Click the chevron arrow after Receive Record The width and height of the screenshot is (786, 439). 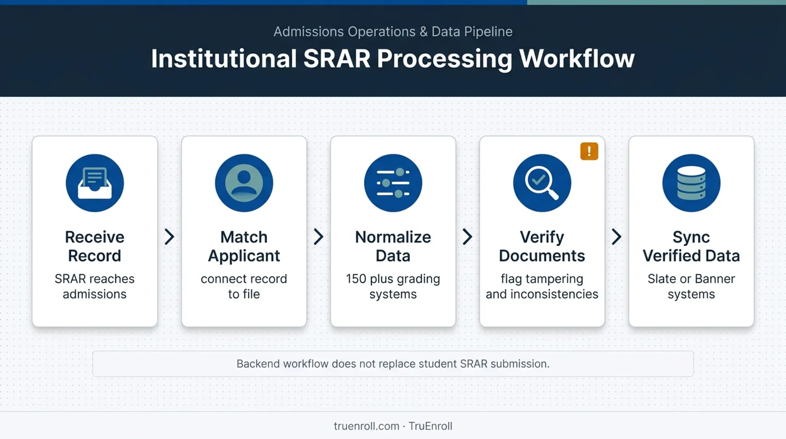[x=169, y=237]
